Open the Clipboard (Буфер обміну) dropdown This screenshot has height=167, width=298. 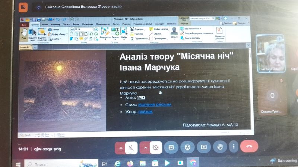(58, 34)
